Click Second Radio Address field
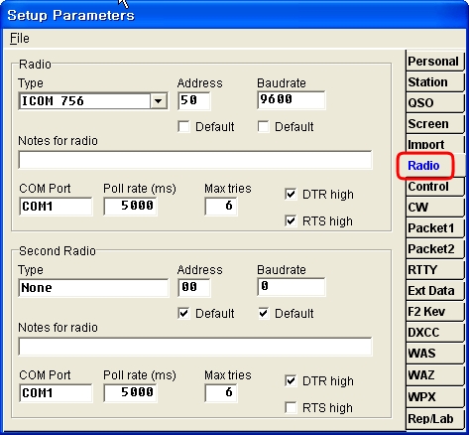469x435 pixels. click(193, 287)
